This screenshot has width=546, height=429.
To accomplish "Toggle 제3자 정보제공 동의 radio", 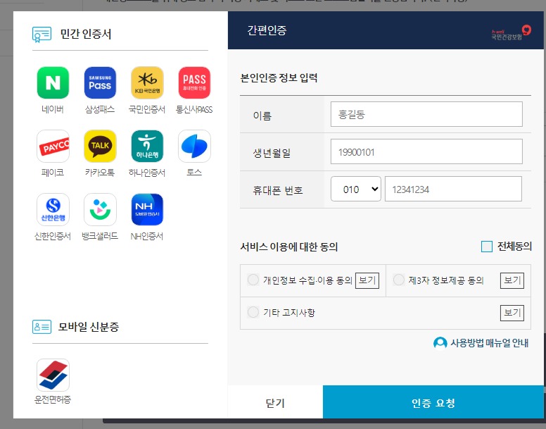I will (x=399, y=280).
